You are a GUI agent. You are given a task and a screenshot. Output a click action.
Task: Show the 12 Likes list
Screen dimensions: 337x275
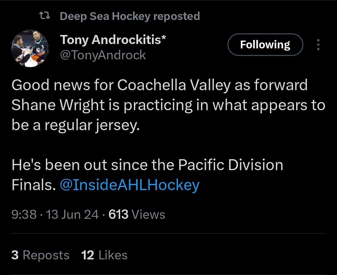(104, 255)
